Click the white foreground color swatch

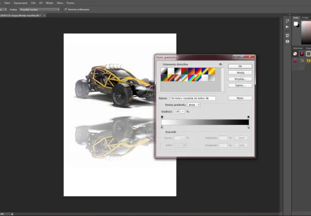click(295, 24)
